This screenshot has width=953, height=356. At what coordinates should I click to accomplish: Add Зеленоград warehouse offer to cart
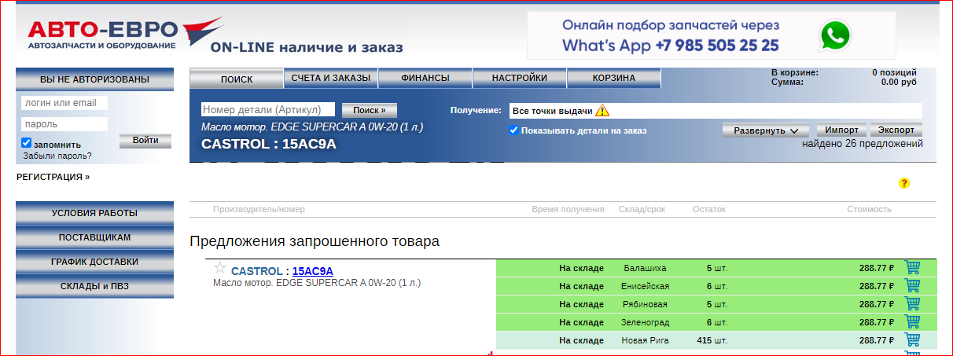[912, 321]
